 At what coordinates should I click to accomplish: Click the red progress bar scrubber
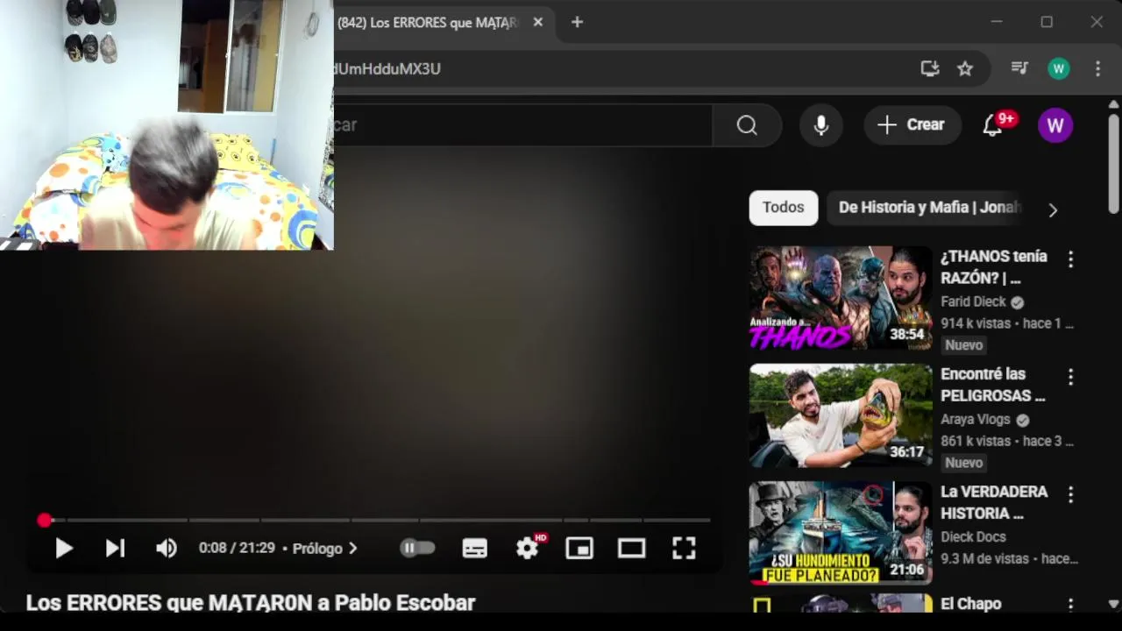pyautogui.click(x=45, y=521)
